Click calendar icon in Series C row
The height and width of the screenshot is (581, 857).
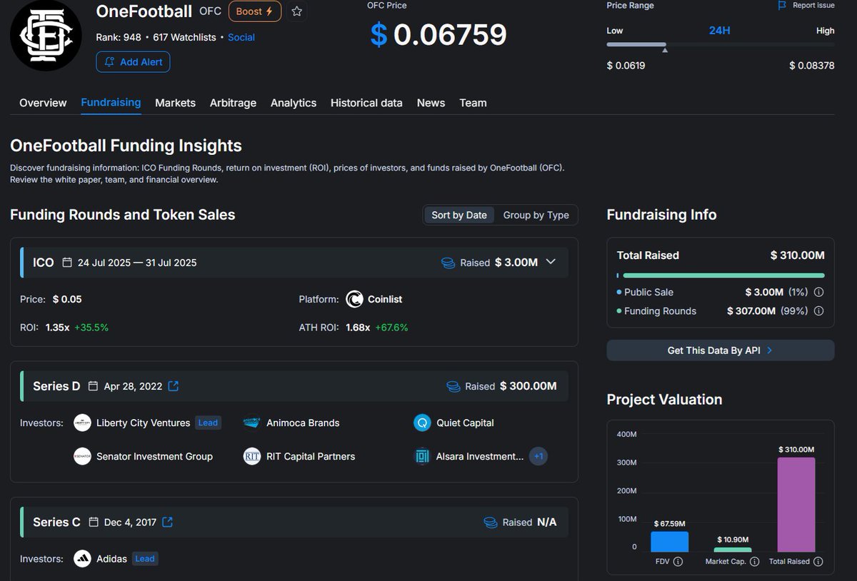pos(93,522)
